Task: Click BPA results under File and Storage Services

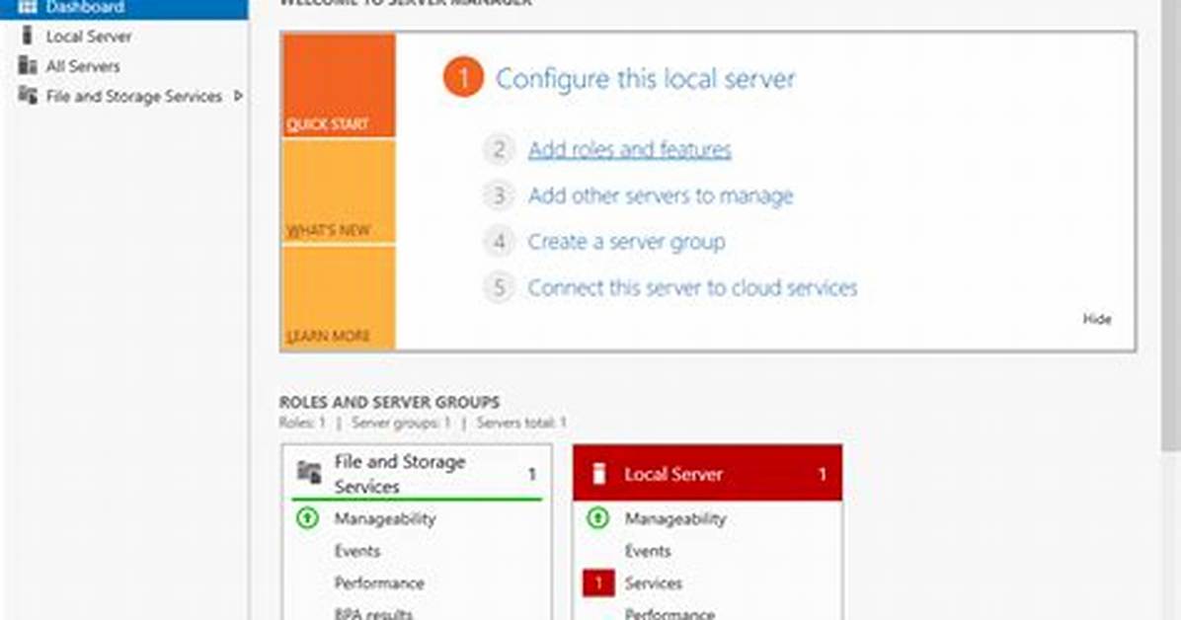Action: click(x=373, y=613)
